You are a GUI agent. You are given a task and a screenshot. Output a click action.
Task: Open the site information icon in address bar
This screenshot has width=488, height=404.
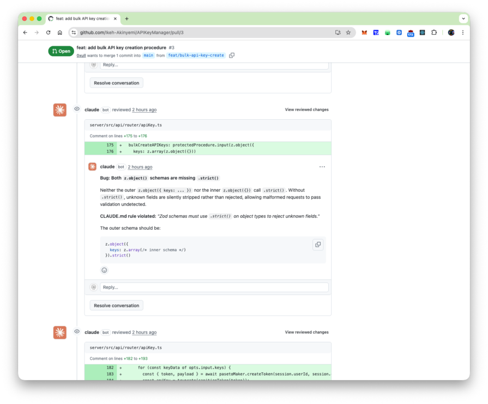(74, 33)
